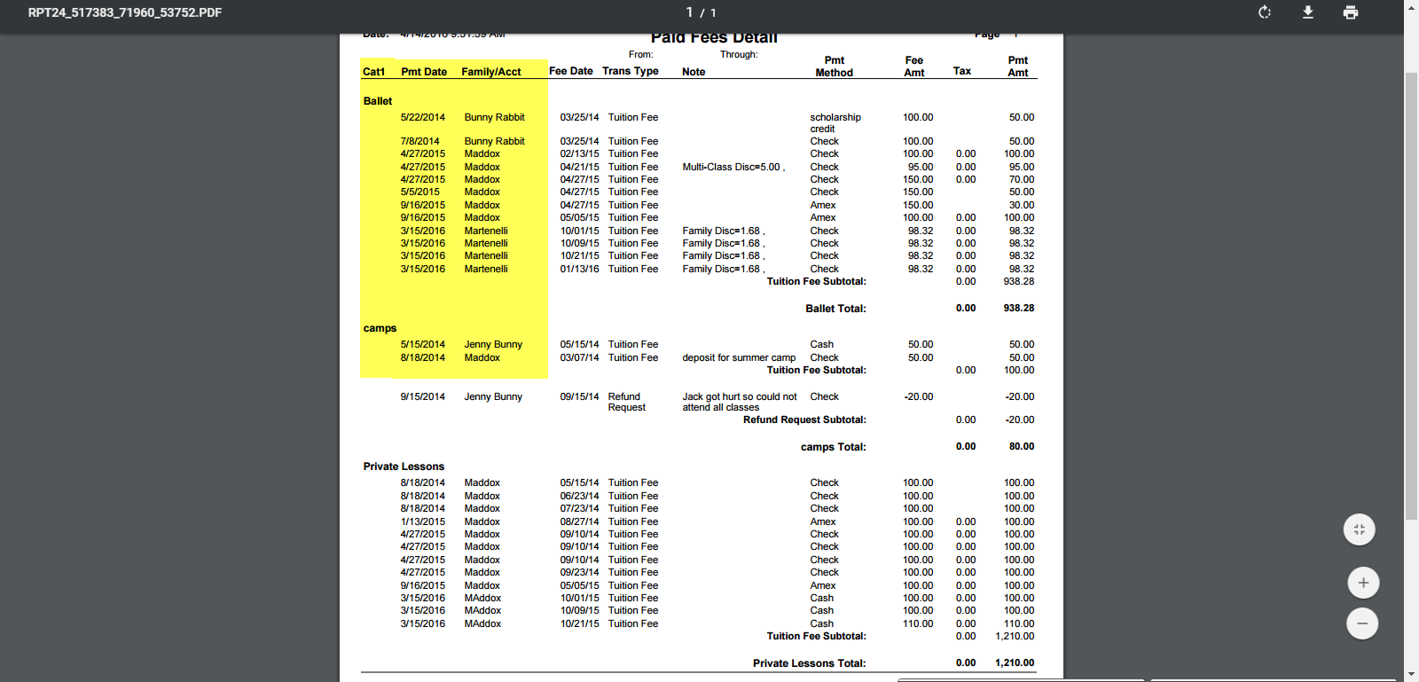This screenshot has height=682, width=1419.
Task: Print the PDF document
Action: (1350, 12)
